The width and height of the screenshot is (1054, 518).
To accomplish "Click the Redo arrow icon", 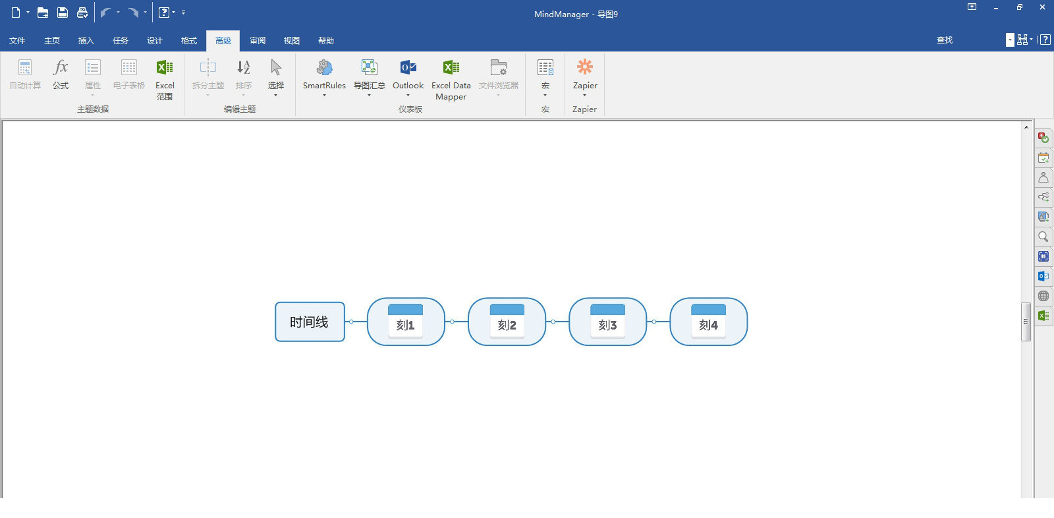I will click(133, 13).
